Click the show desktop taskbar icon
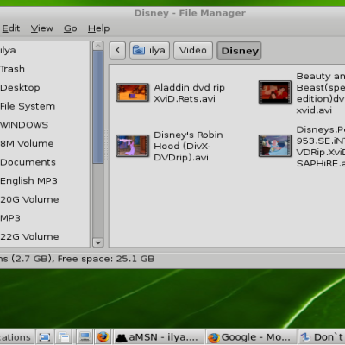 click(x=45, y=337)
